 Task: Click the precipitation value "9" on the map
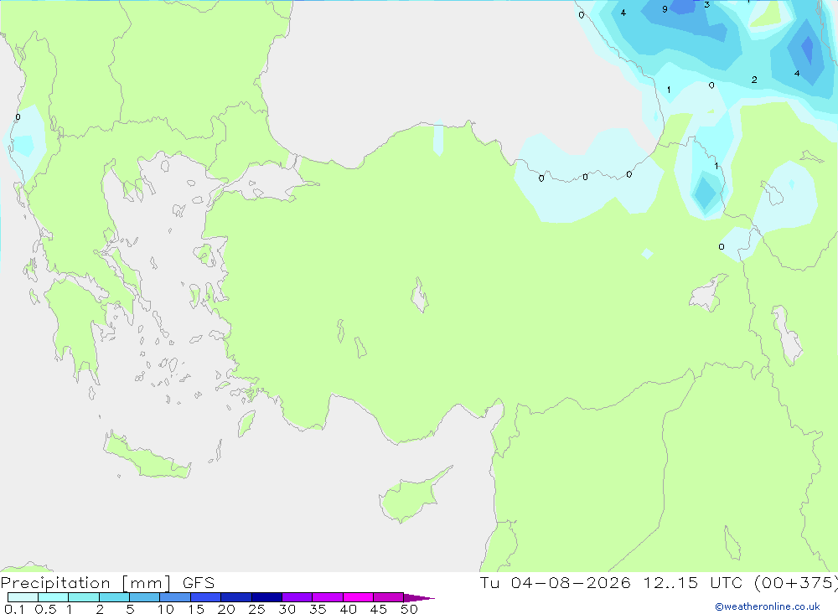click(x=665, y=9)
